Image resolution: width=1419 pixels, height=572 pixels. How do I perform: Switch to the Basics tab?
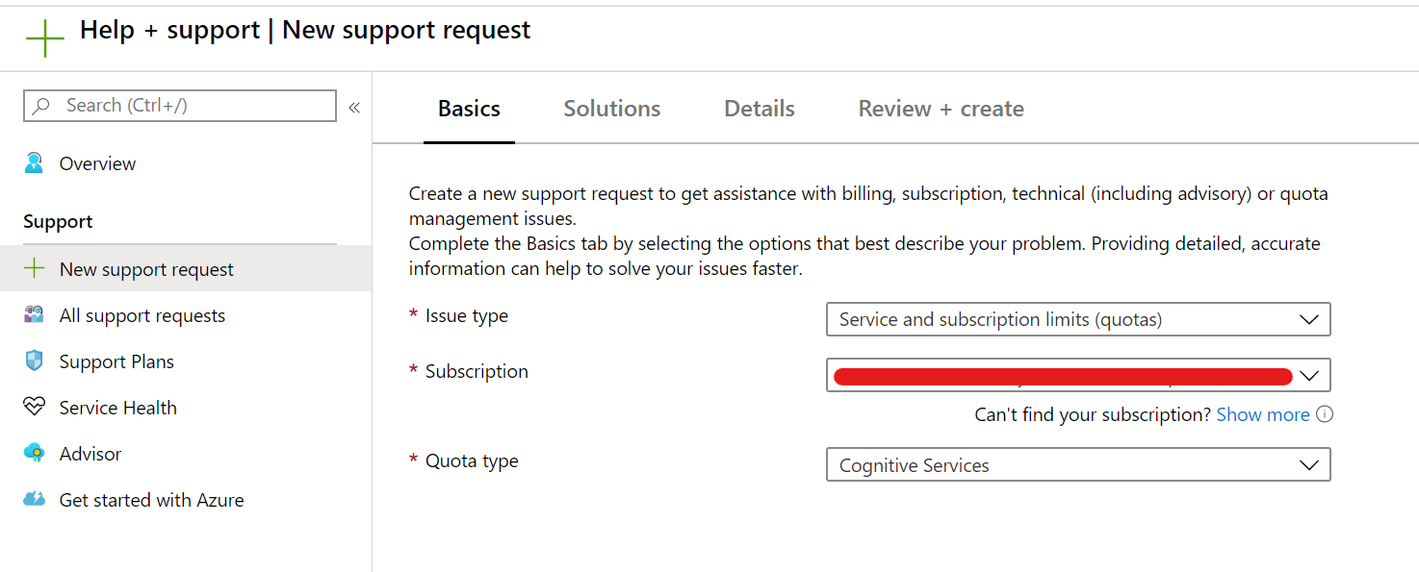(x=469, y=109)
